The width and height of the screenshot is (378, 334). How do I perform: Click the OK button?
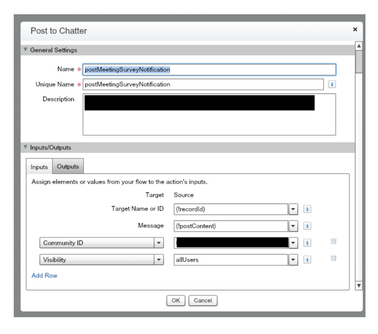coord(176,300)
